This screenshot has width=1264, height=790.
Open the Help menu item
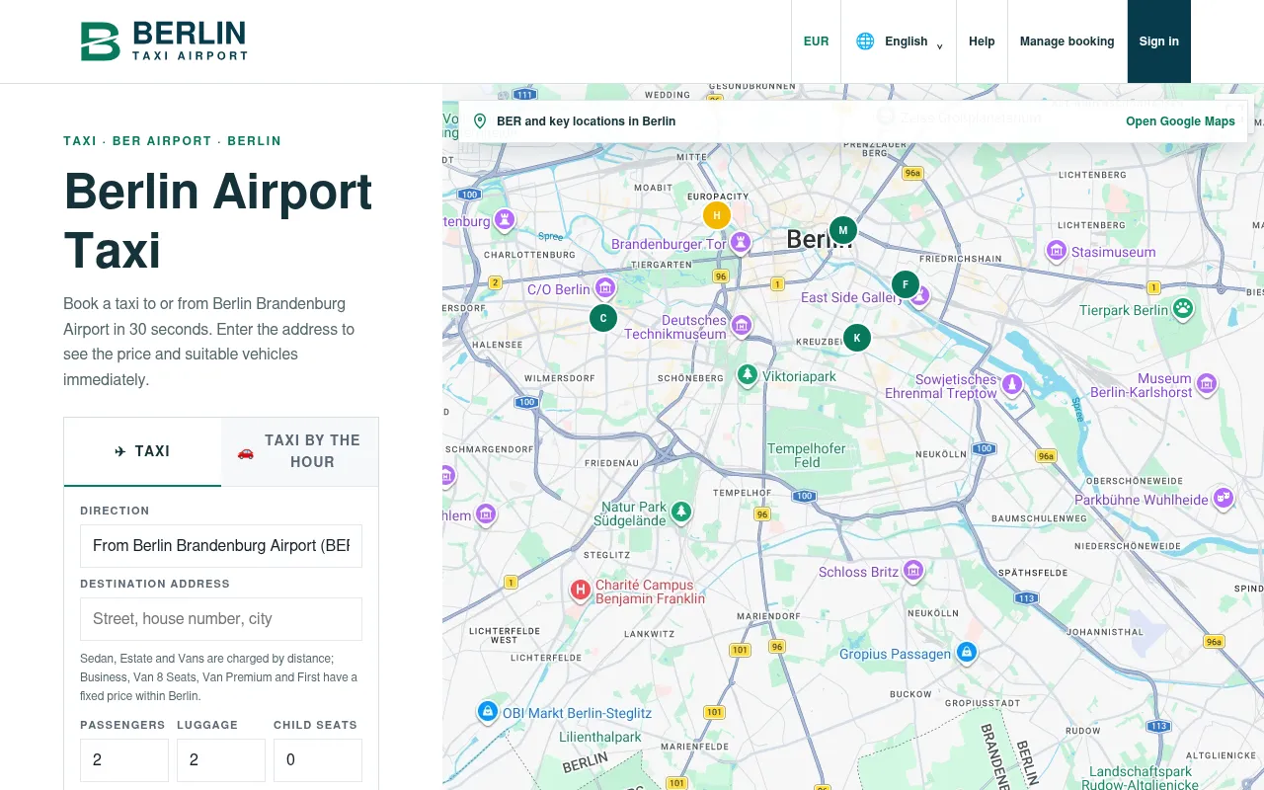tap(982, 41)
